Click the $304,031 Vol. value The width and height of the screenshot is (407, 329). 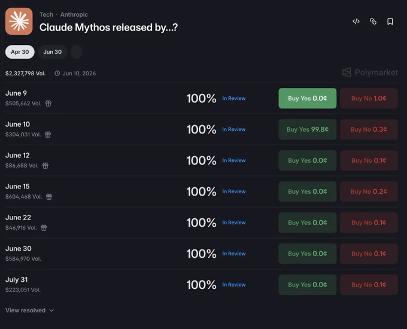[23, 135]
